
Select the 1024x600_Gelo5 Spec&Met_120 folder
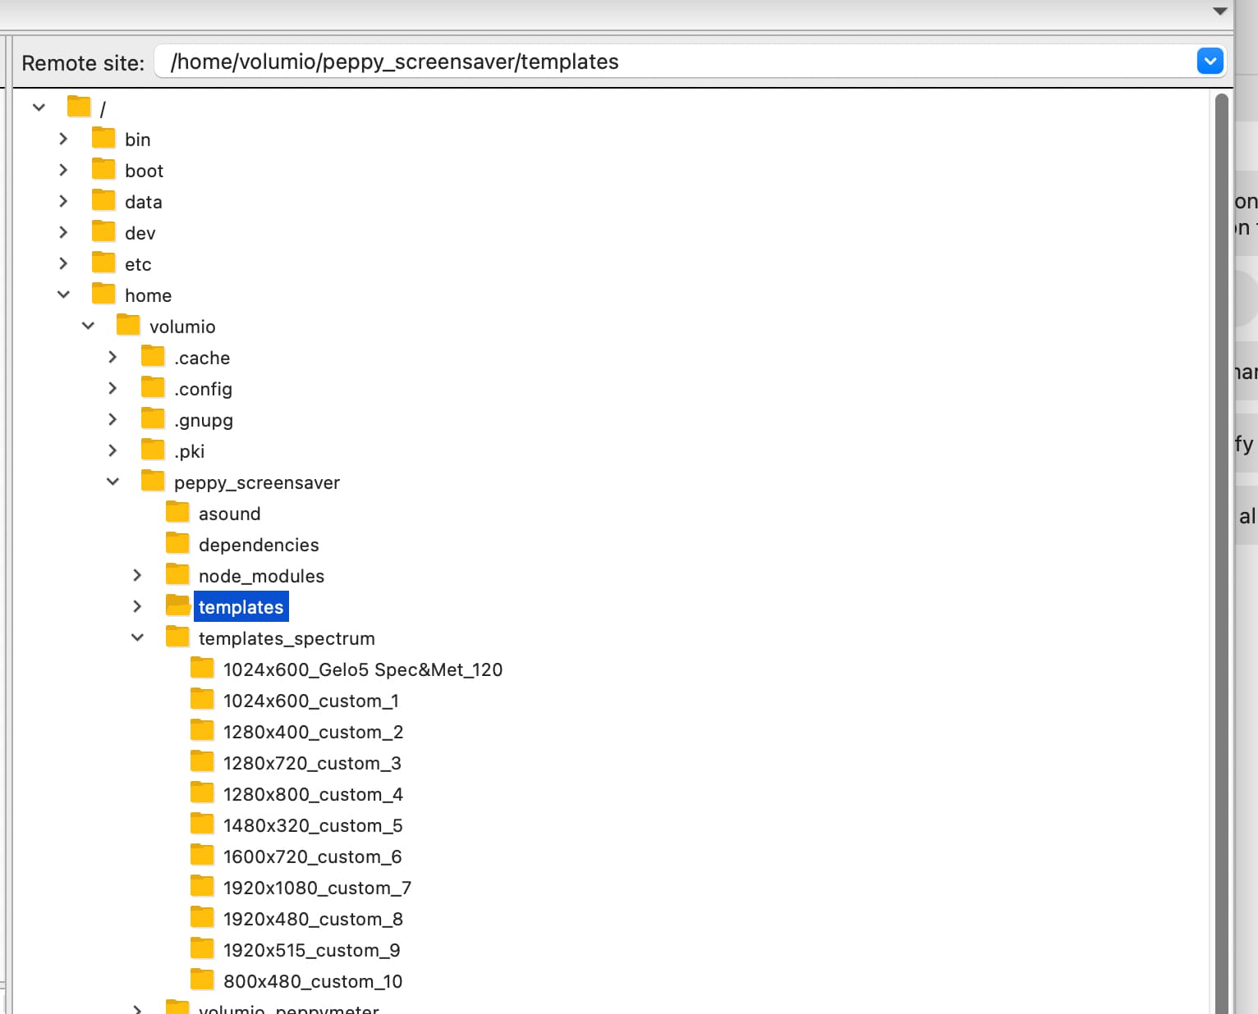[362, 669]
